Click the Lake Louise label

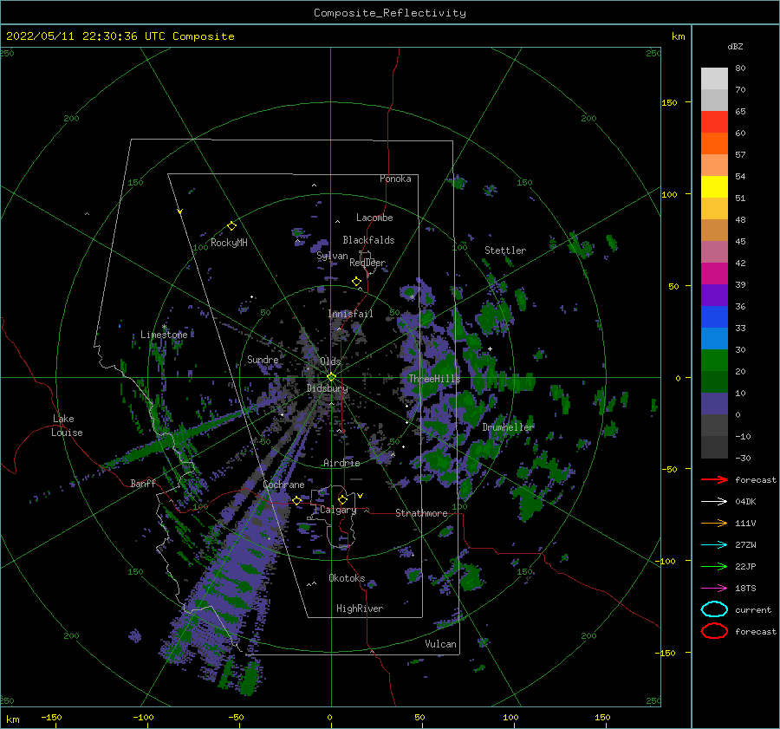click(x=67, y=426)
